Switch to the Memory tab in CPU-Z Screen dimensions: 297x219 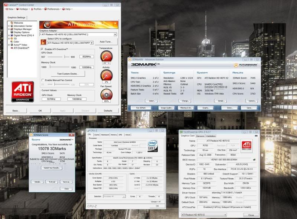(x=114, y=135)
